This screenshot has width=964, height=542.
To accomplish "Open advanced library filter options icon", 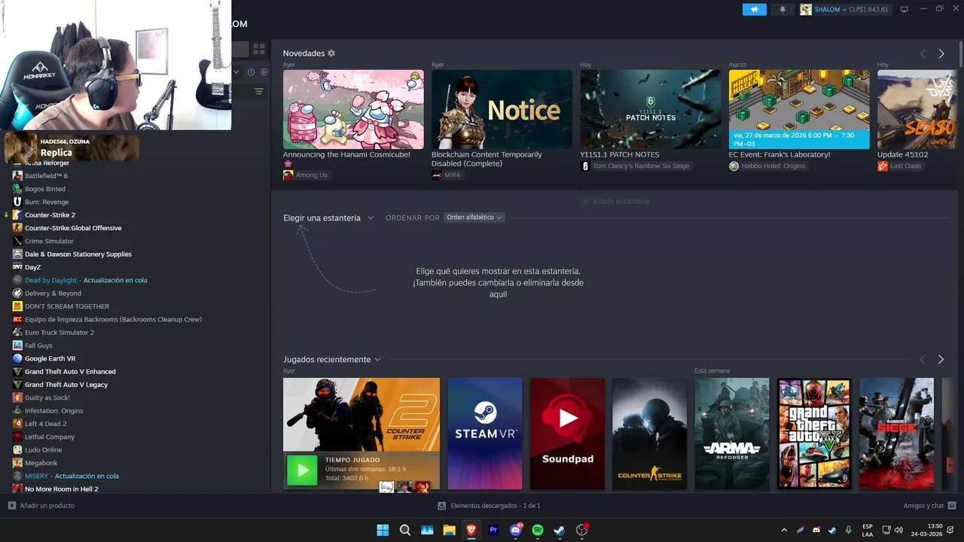I will pos(259,91).
